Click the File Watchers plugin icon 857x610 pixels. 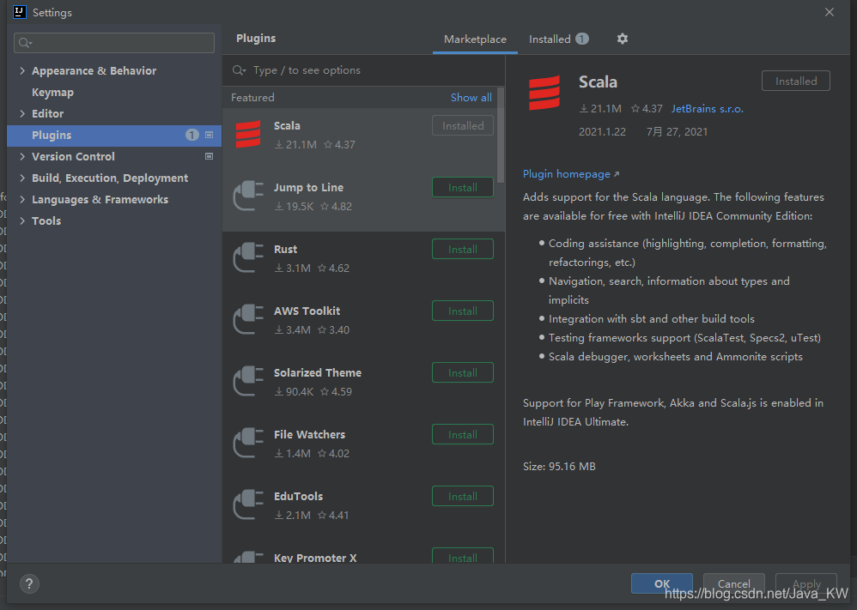248,443
